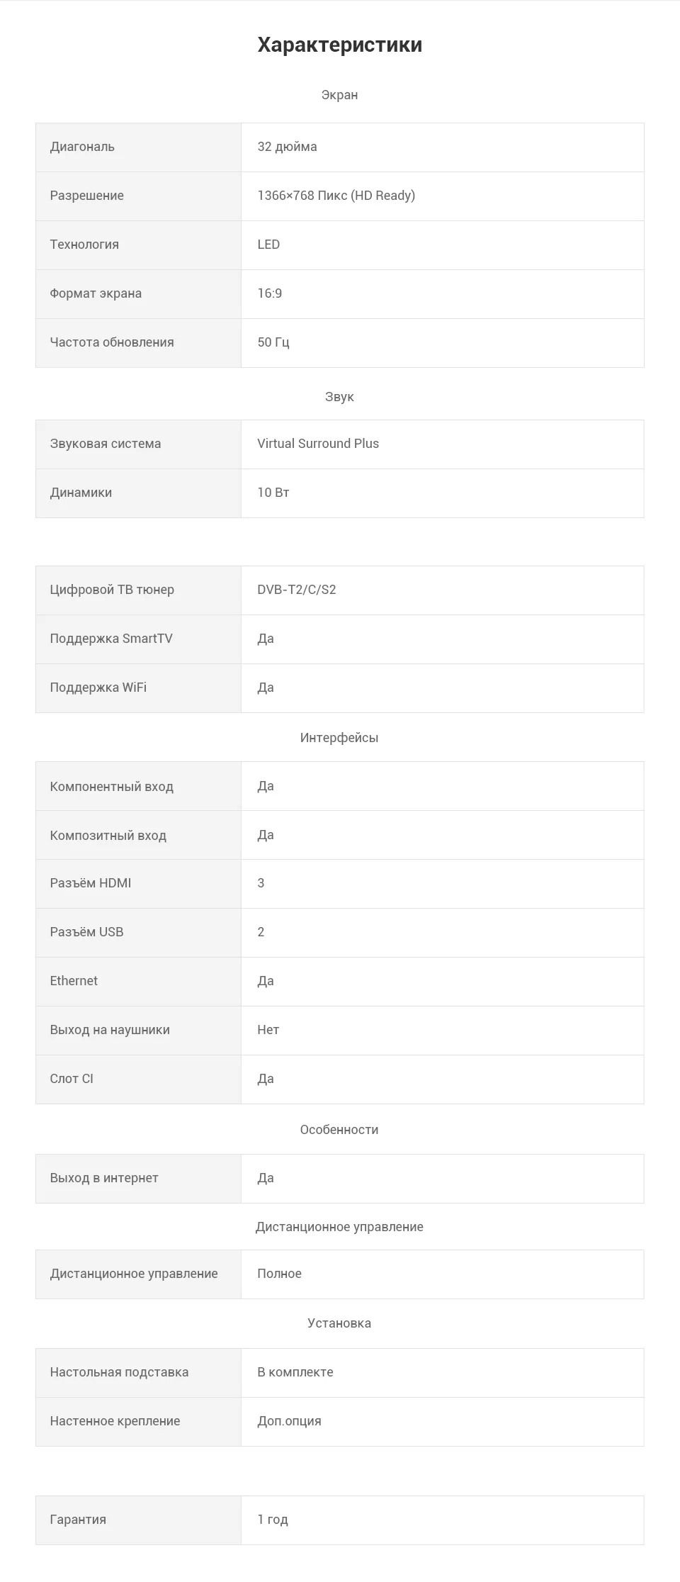Click the Динамики row label
The image size is (680, 1582).
pyautogui.click(x=81, y=493)
